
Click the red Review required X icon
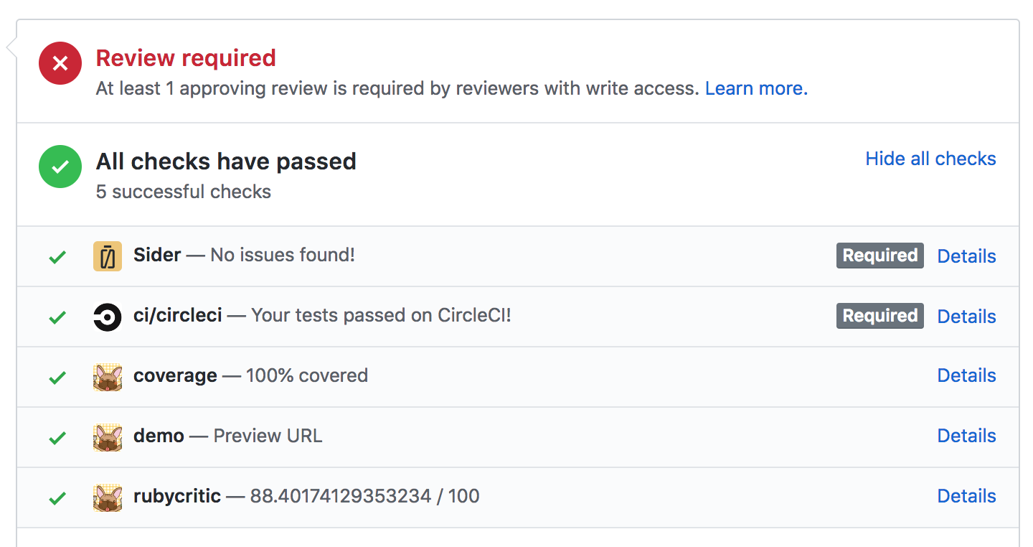click(x=60, y=63)
